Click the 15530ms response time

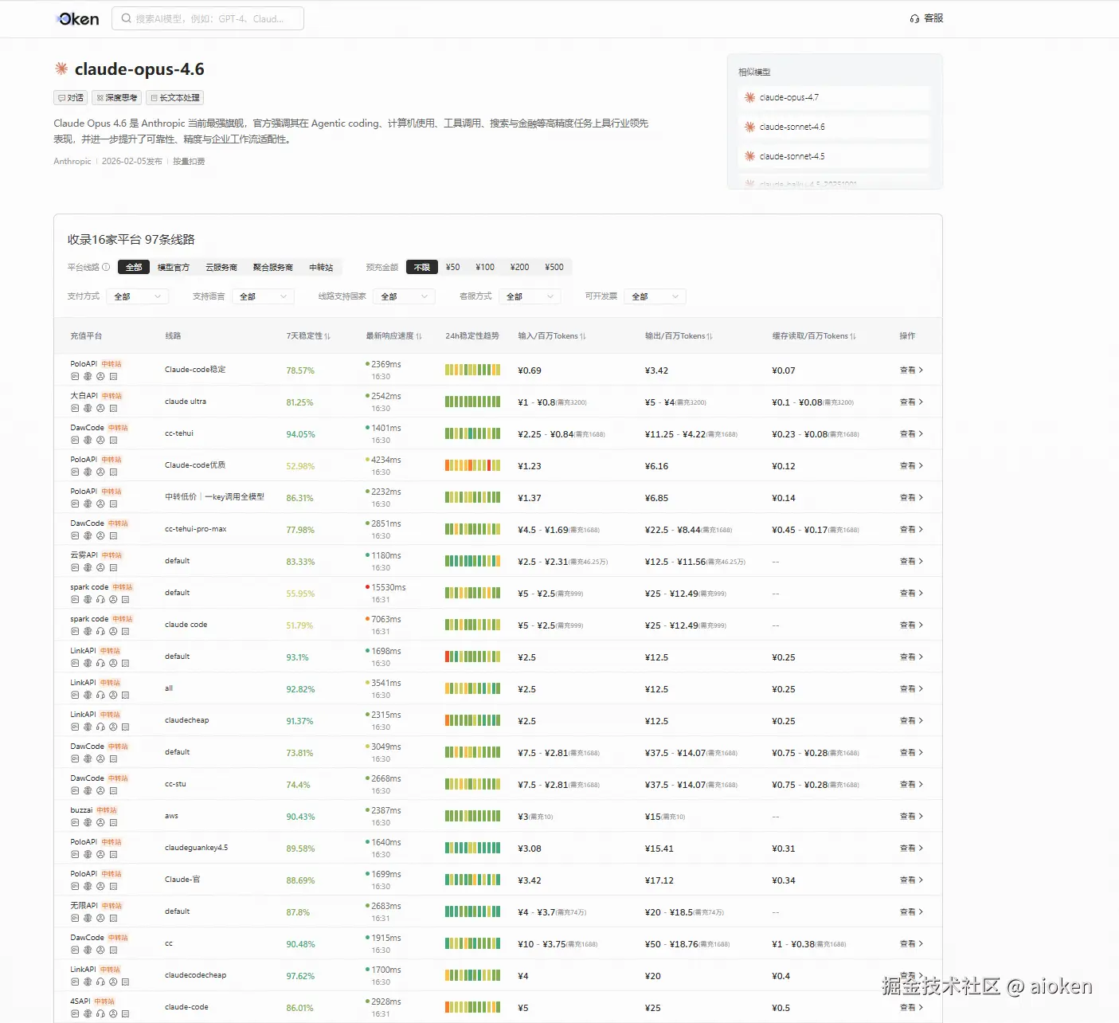point(389,587)
